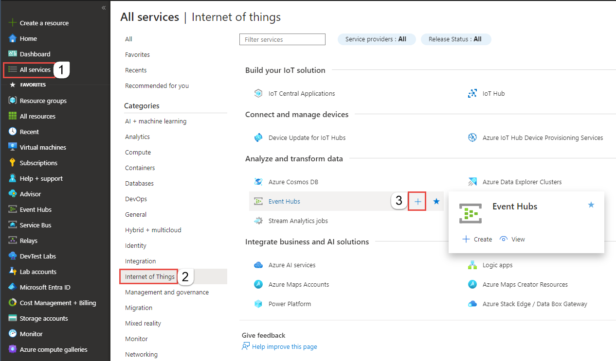616x361 pixels.
Task: Toggle the favorite star on the Event Hubs popup card
Action: pos(591,205)
